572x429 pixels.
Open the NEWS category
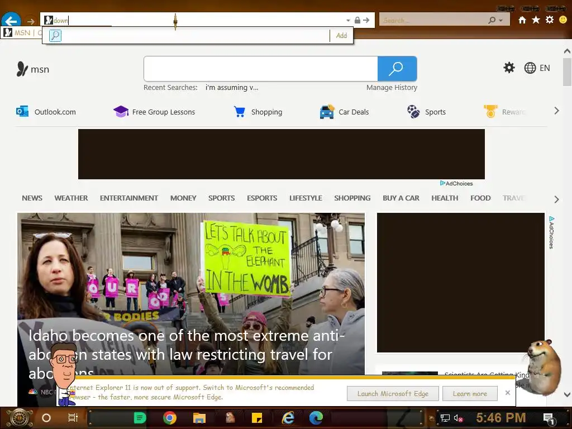32,198
